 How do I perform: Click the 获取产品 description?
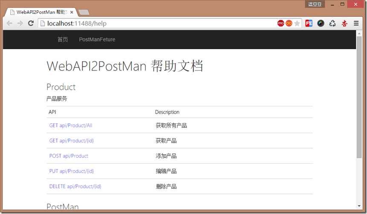(x=166, y=141)
